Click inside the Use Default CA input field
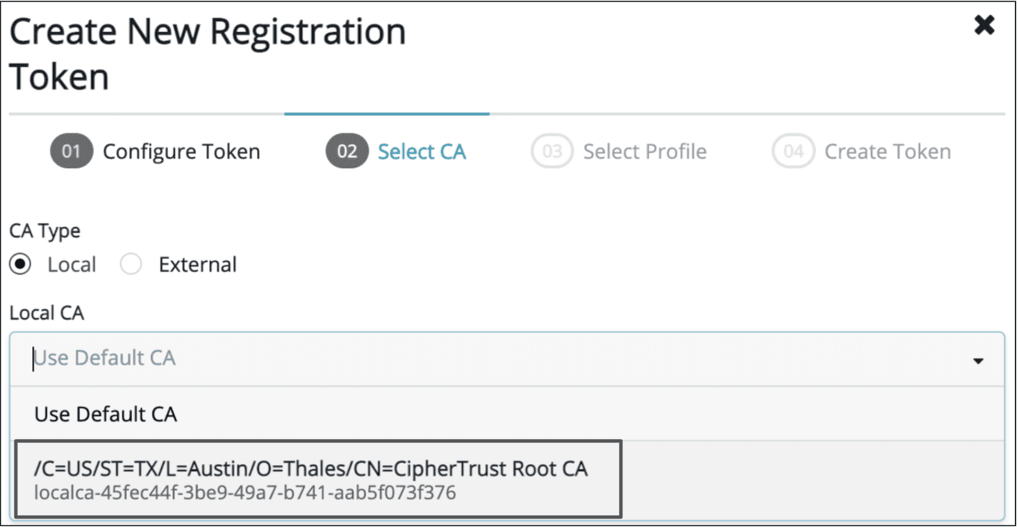The height and width of the screenshot is (527, 1018). click(x=251, y=358)
